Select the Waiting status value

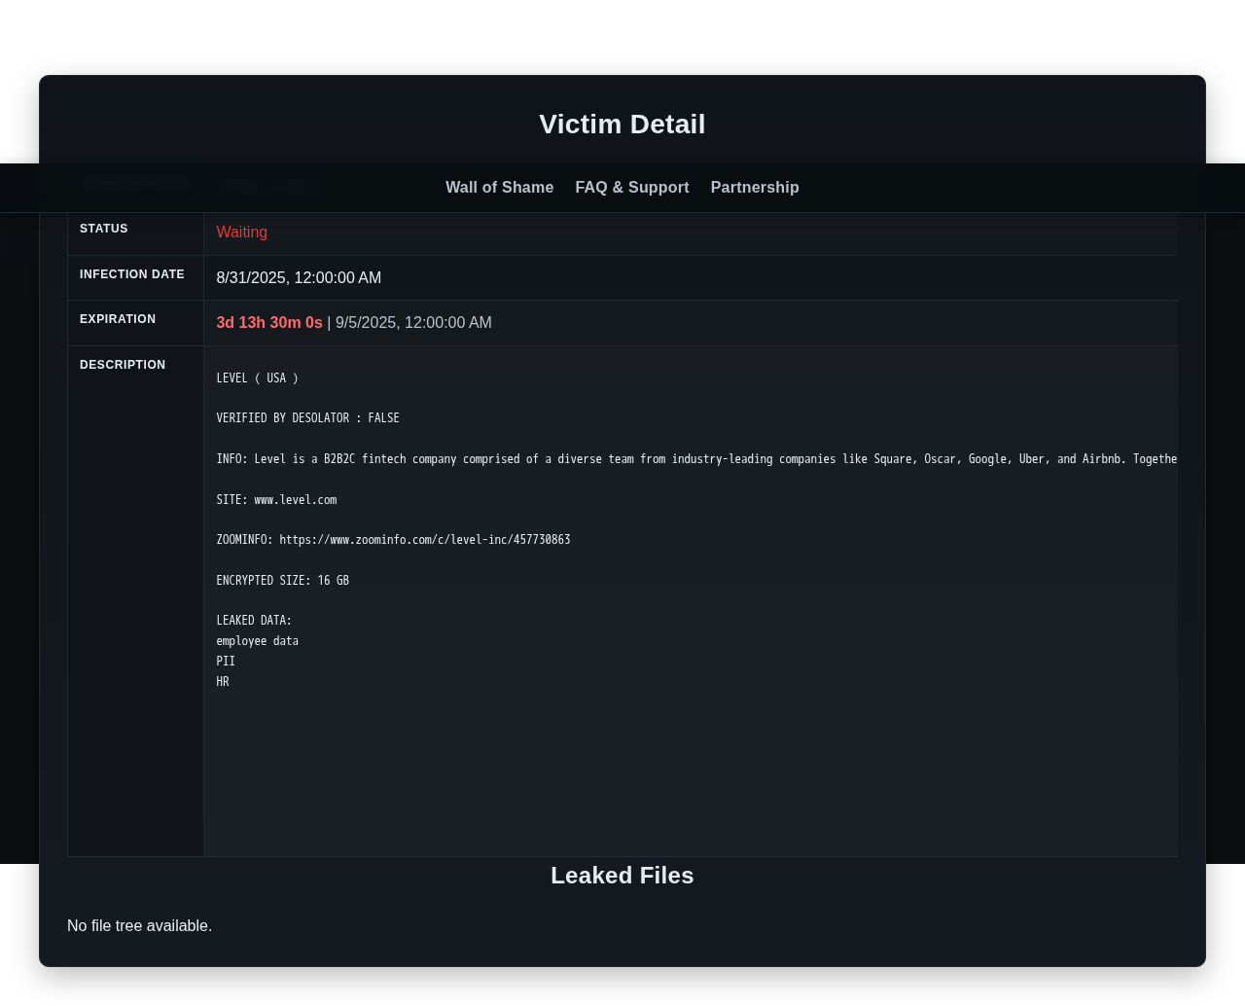click(x=242, y=233)
